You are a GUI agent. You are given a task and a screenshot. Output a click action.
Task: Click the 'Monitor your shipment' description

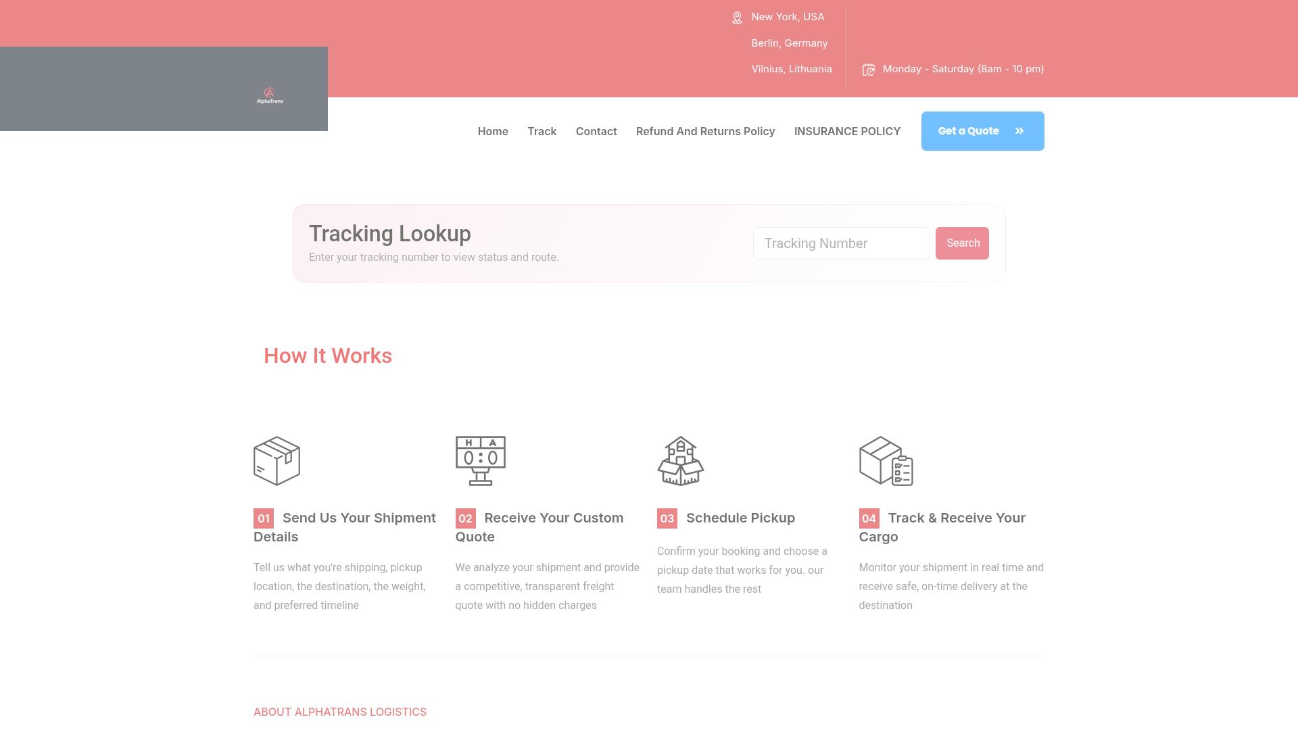pyautogui.click(x=951, y=587)
